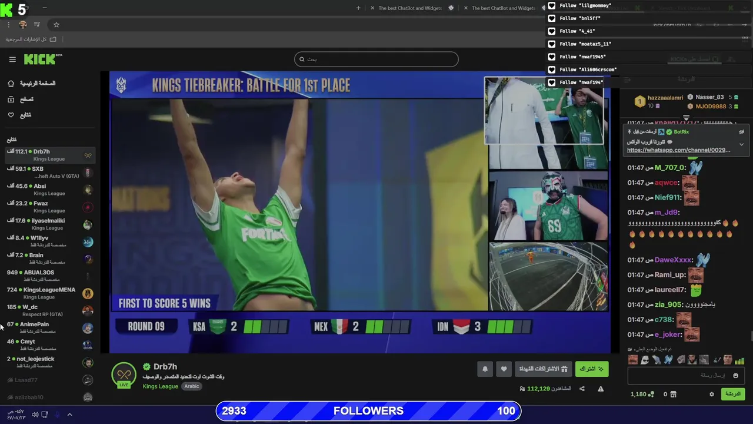The width and height of the screenshot is (753, 424).
Task: Click the heart follow button
Action: (504, 369)
